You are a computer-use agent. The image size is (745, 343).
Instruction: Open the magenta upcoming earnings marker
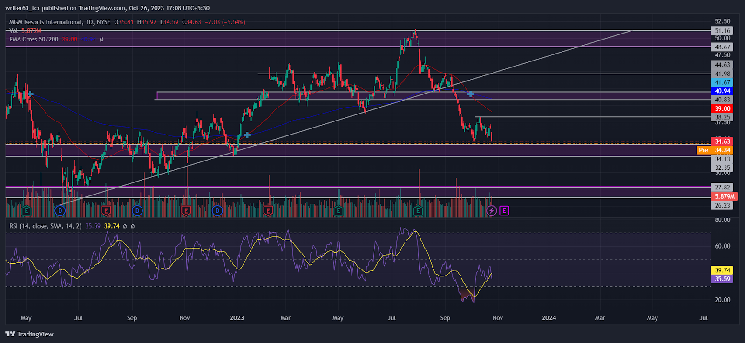coord(504,211)
